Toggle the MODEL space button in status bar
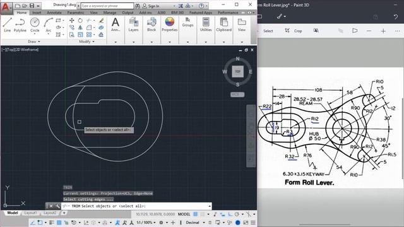The width and height of the screenshot is (404, 227). [x=184, y=214]
